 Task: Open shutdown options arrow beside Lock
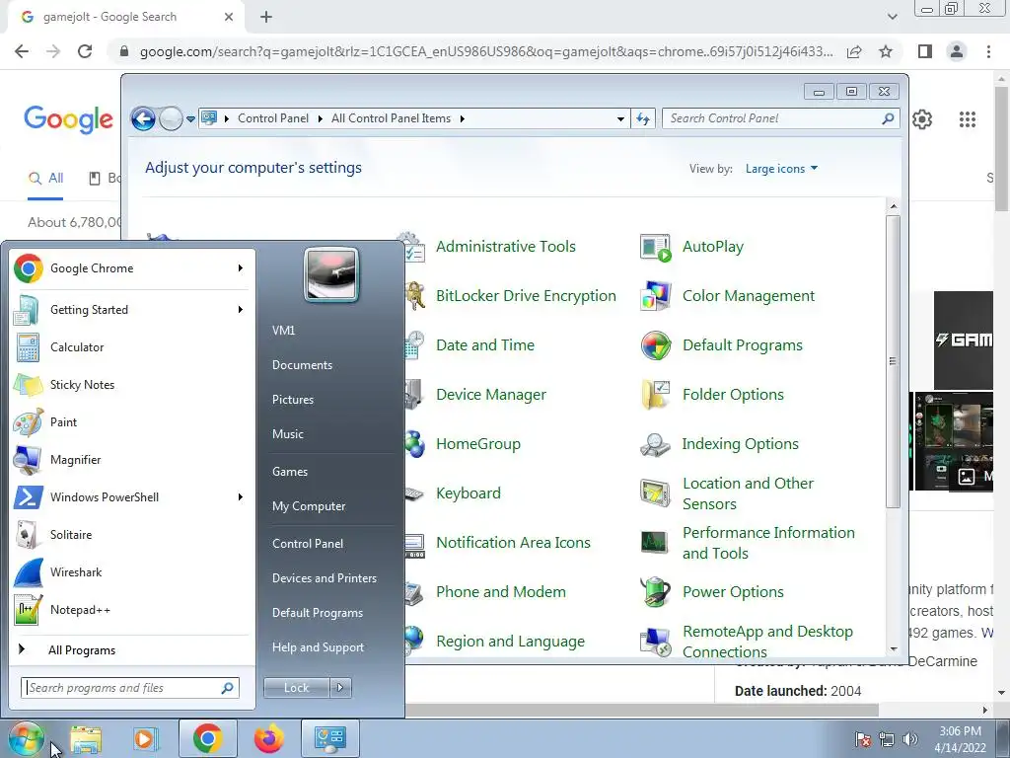coord(340,688)
